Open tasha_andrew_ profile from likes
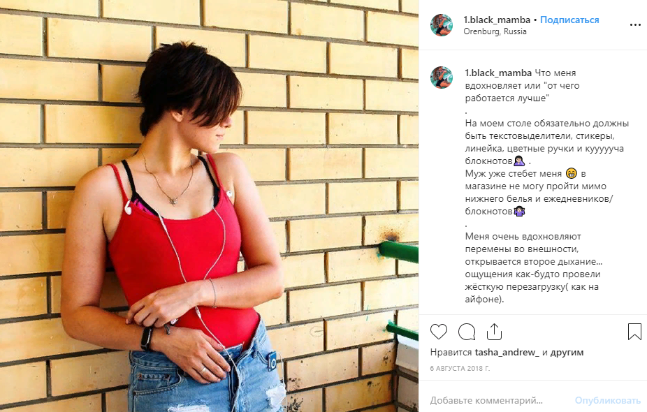The width and height of the screenshot is (647, 412). tap(507, 352)
